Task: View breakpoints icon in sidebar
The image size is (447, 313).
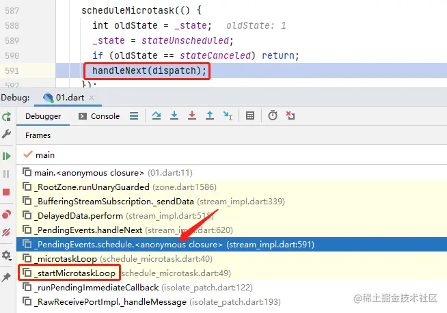Action: (6, 214)
